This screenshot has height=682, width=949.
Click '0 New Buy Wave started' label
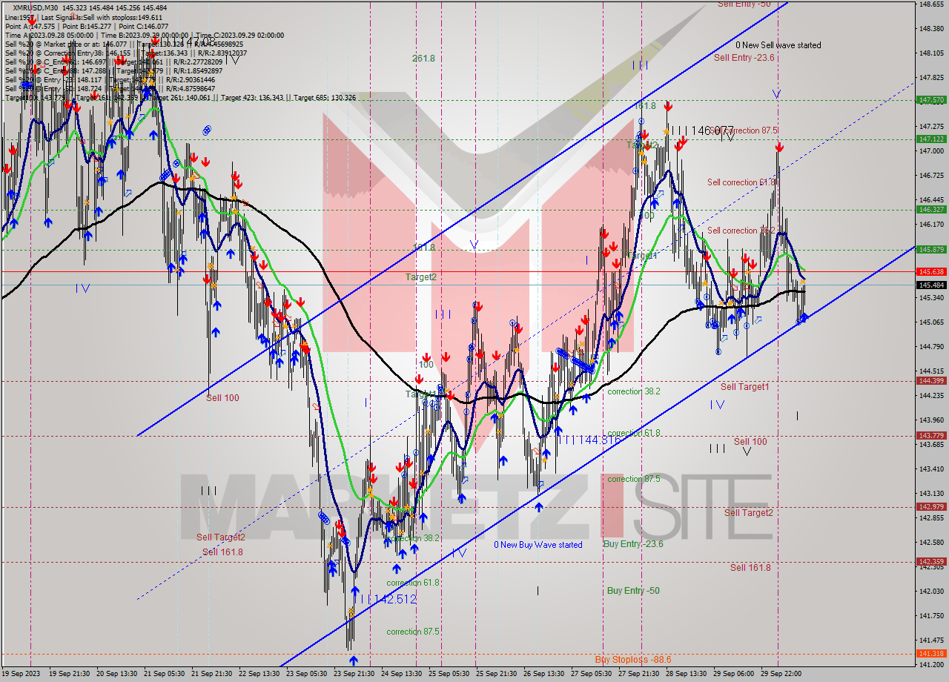click(538, 545)
